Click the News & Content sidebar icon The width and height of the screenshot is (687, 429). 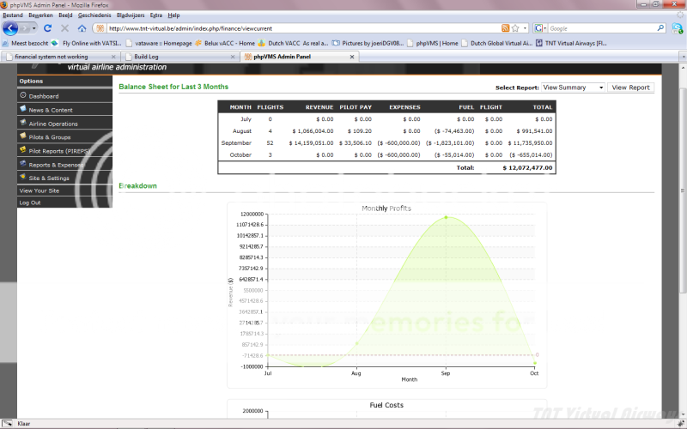(22, 110)
